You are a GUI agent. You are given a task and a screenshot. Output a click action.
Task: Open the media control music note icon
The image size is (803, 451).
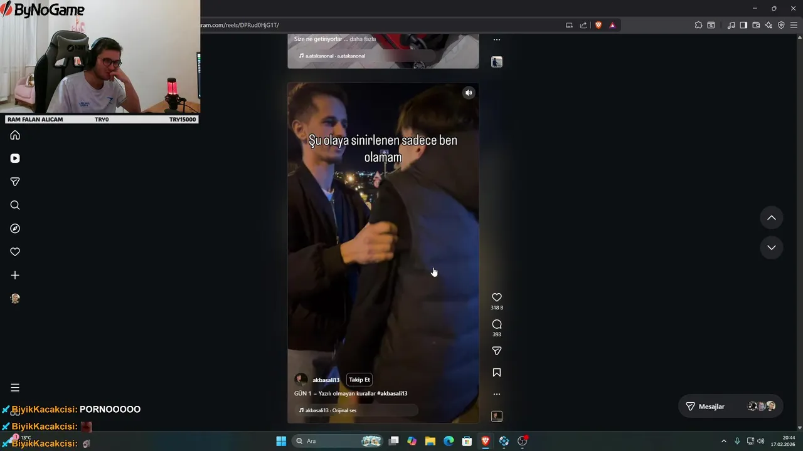click(731, 25)
